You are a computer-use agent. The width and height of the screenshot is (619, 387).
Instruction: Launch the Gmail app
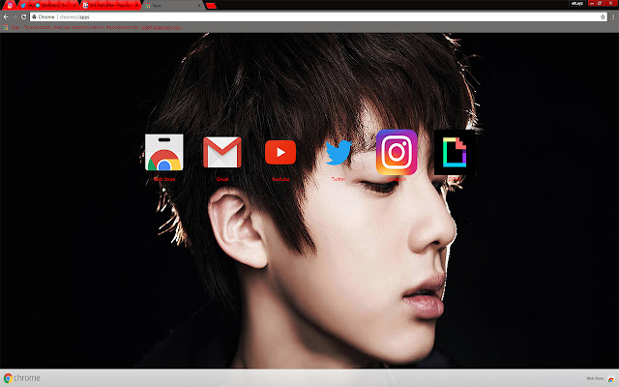222,153
